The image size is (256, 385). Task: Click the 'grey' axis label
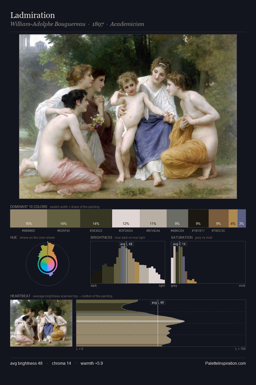click(x=174, y=286)
